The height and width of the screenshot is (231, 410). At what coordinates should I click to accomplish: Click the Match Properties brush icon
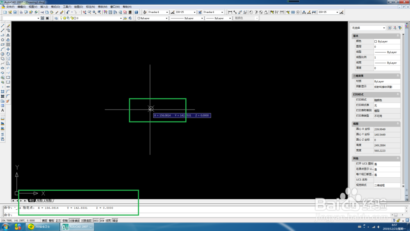tap(57, 12)
